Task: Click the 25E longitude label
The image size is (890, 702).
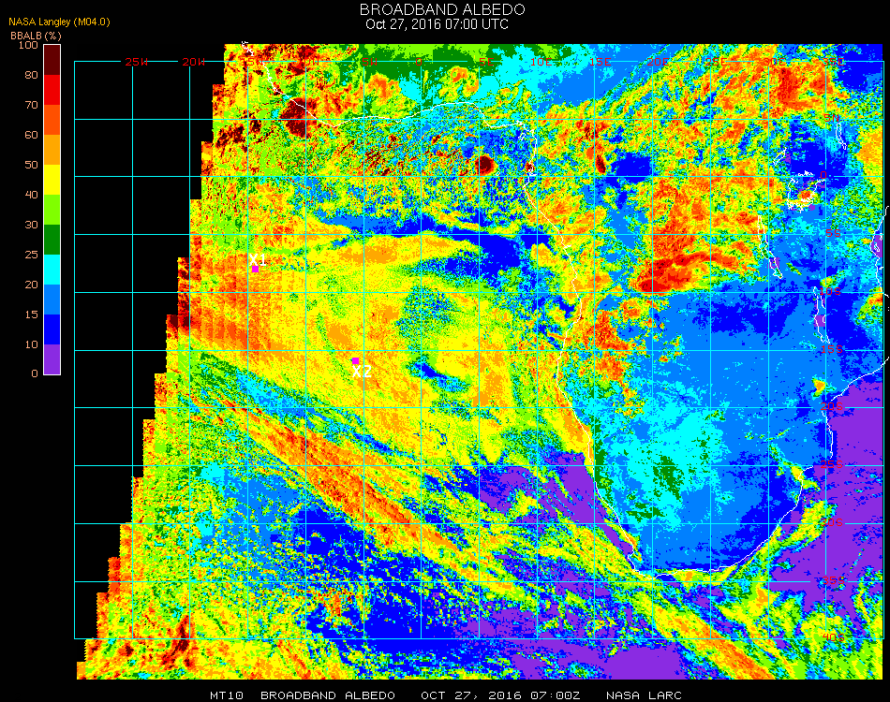Action: [x=716, y=62]
